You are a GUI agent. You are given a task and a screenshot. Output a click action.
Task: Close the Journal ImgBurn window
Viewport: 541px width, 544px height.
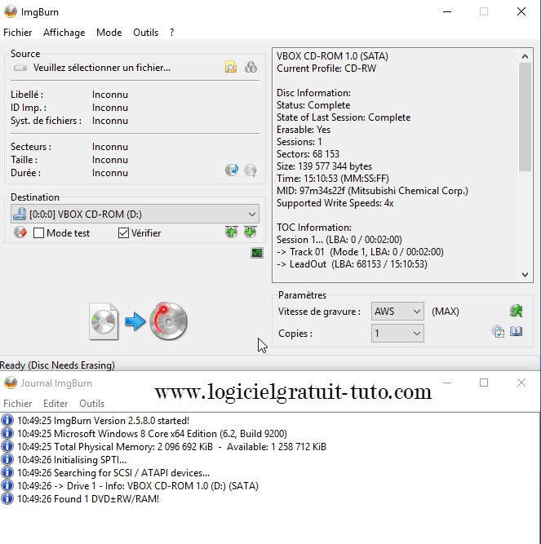coord(521,383)
